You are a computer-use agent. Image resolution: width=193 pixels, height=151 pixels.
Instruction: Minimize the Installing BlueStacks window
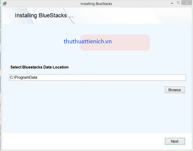click(172, 3)
